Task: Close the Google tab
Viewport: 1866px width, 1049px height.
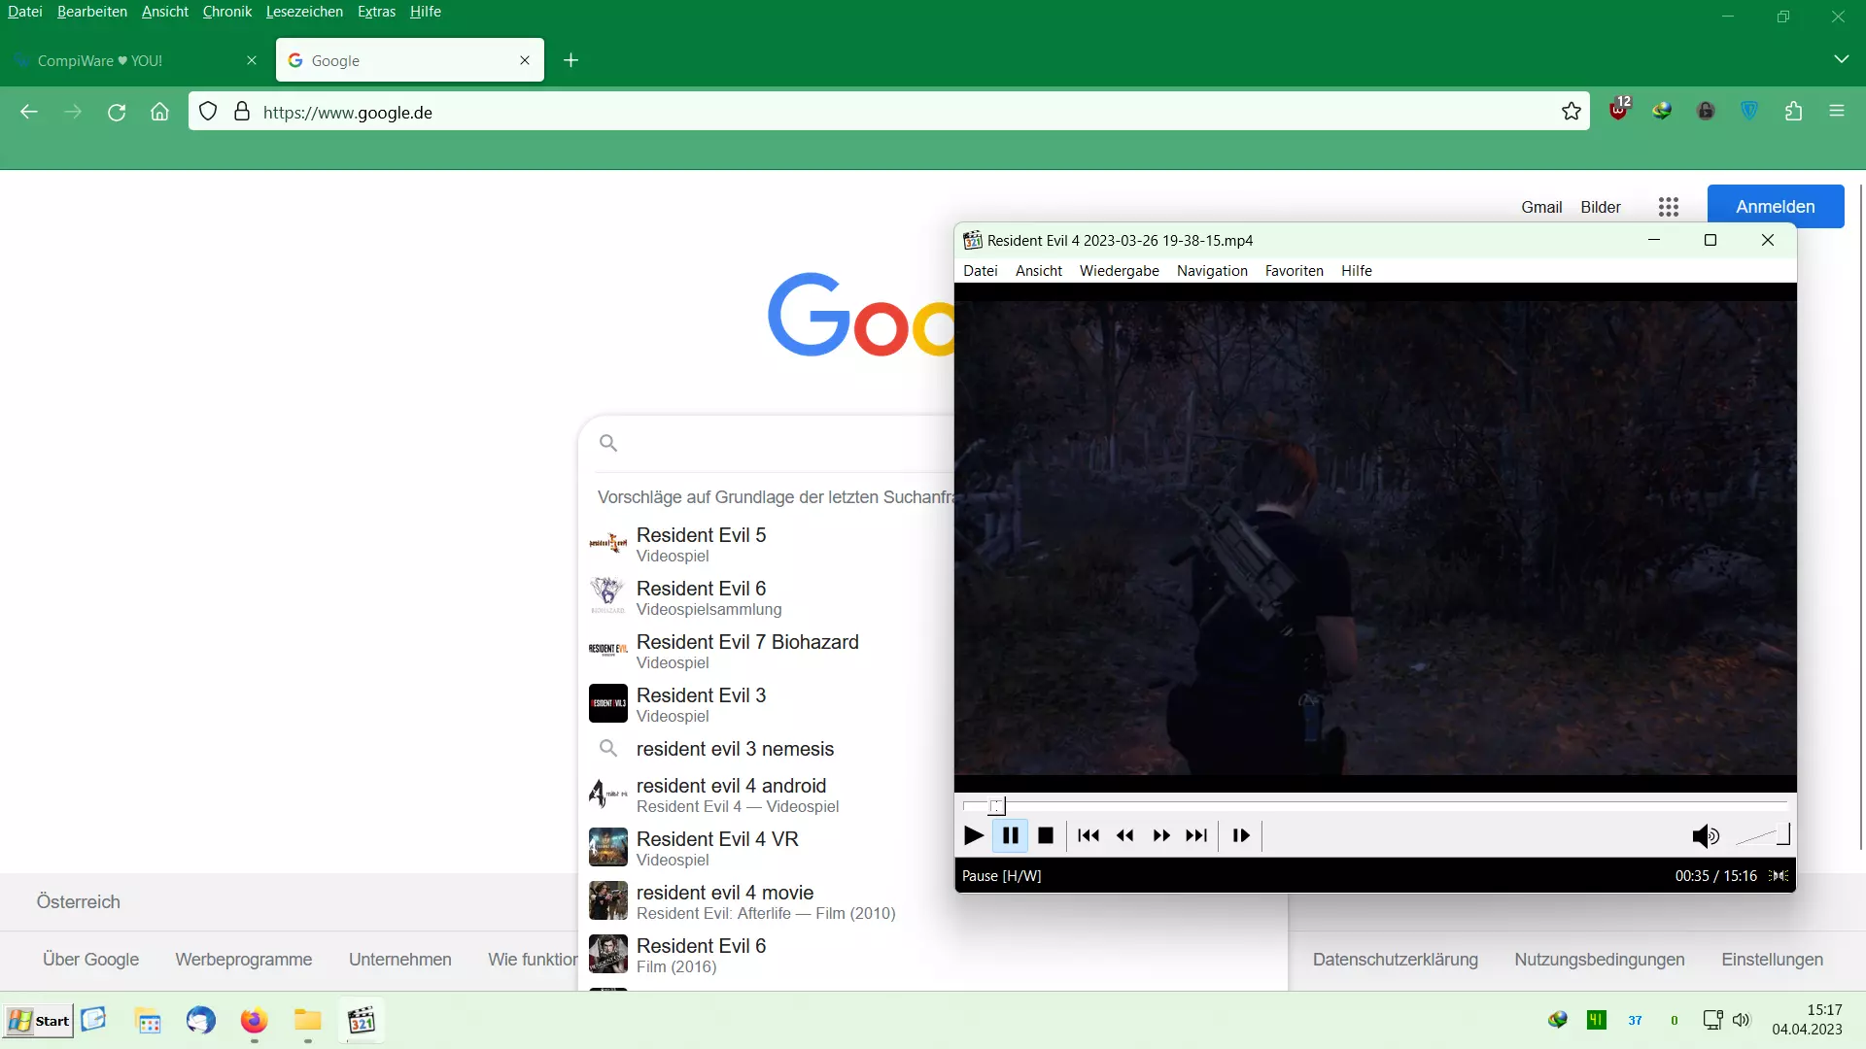Action: 525,60
